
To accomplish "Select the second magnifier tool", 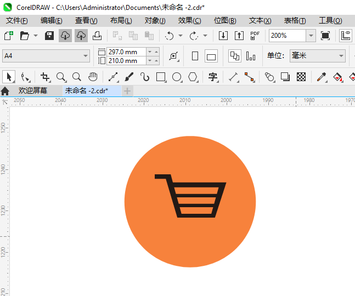I will pos(77,77).
